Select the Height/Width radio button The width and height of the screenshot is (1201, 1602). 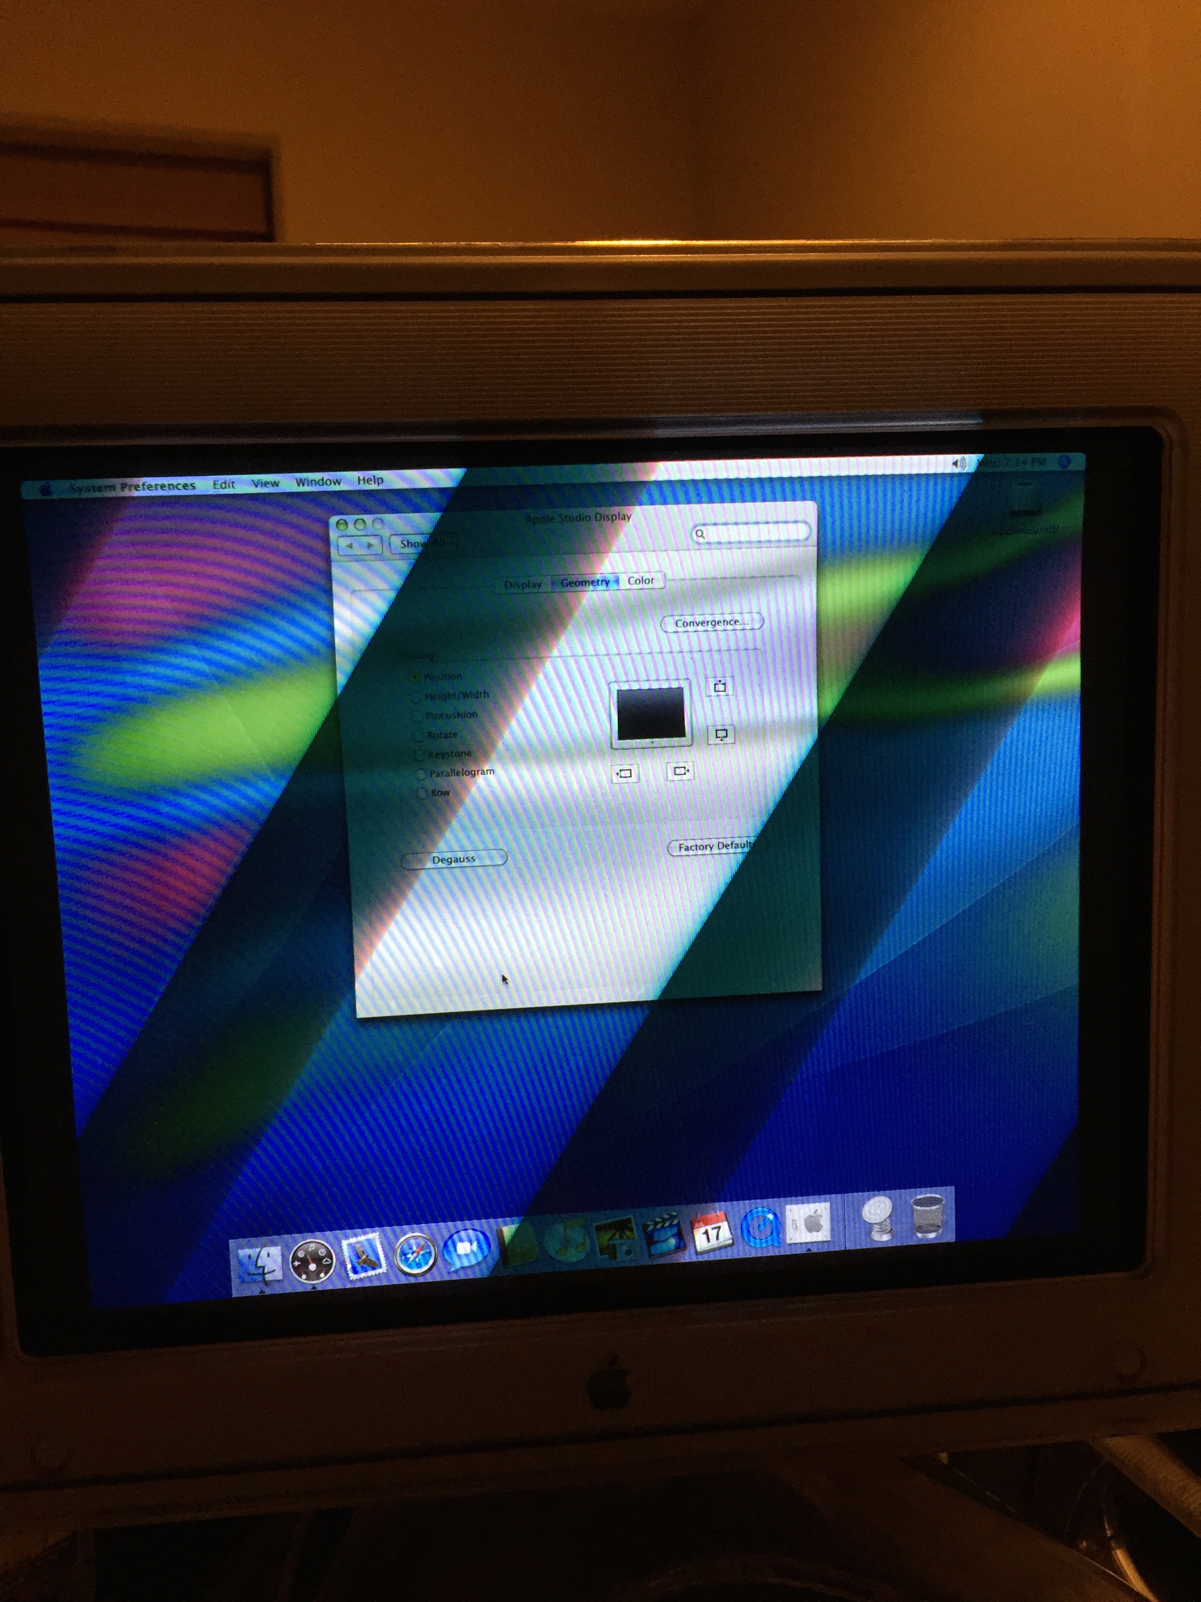point(416,697)
